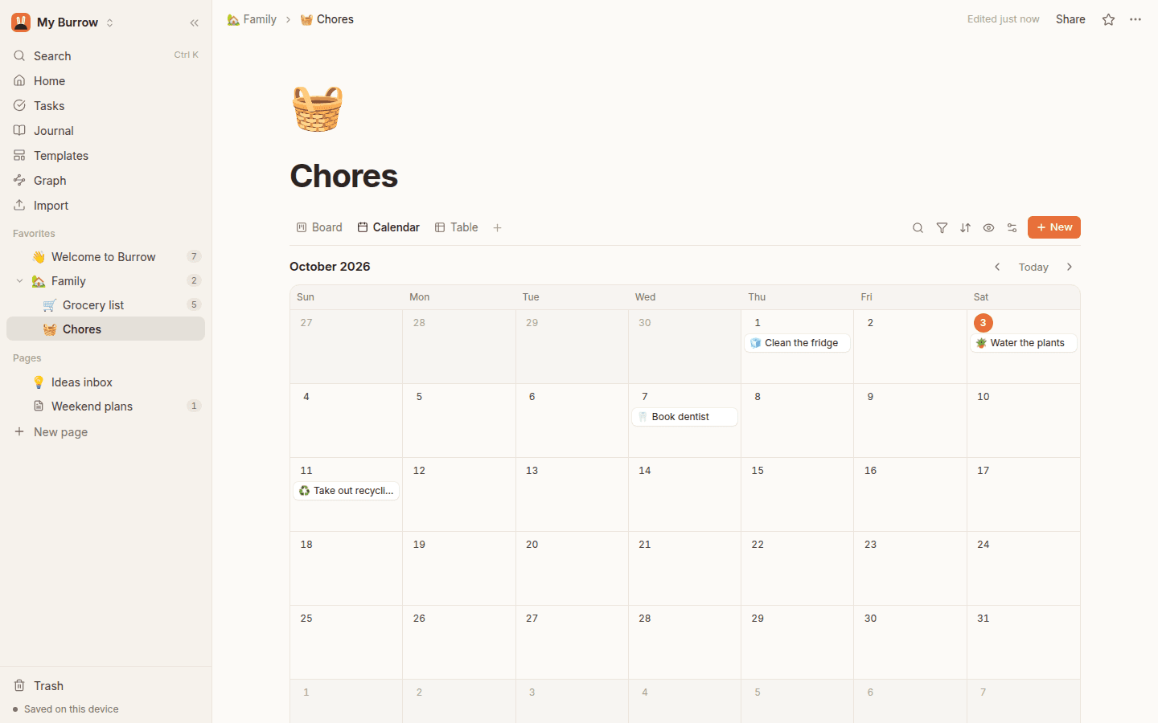1158x723 pixels.
Task: Open the Weekend plans page
Action: click(105, 406)
